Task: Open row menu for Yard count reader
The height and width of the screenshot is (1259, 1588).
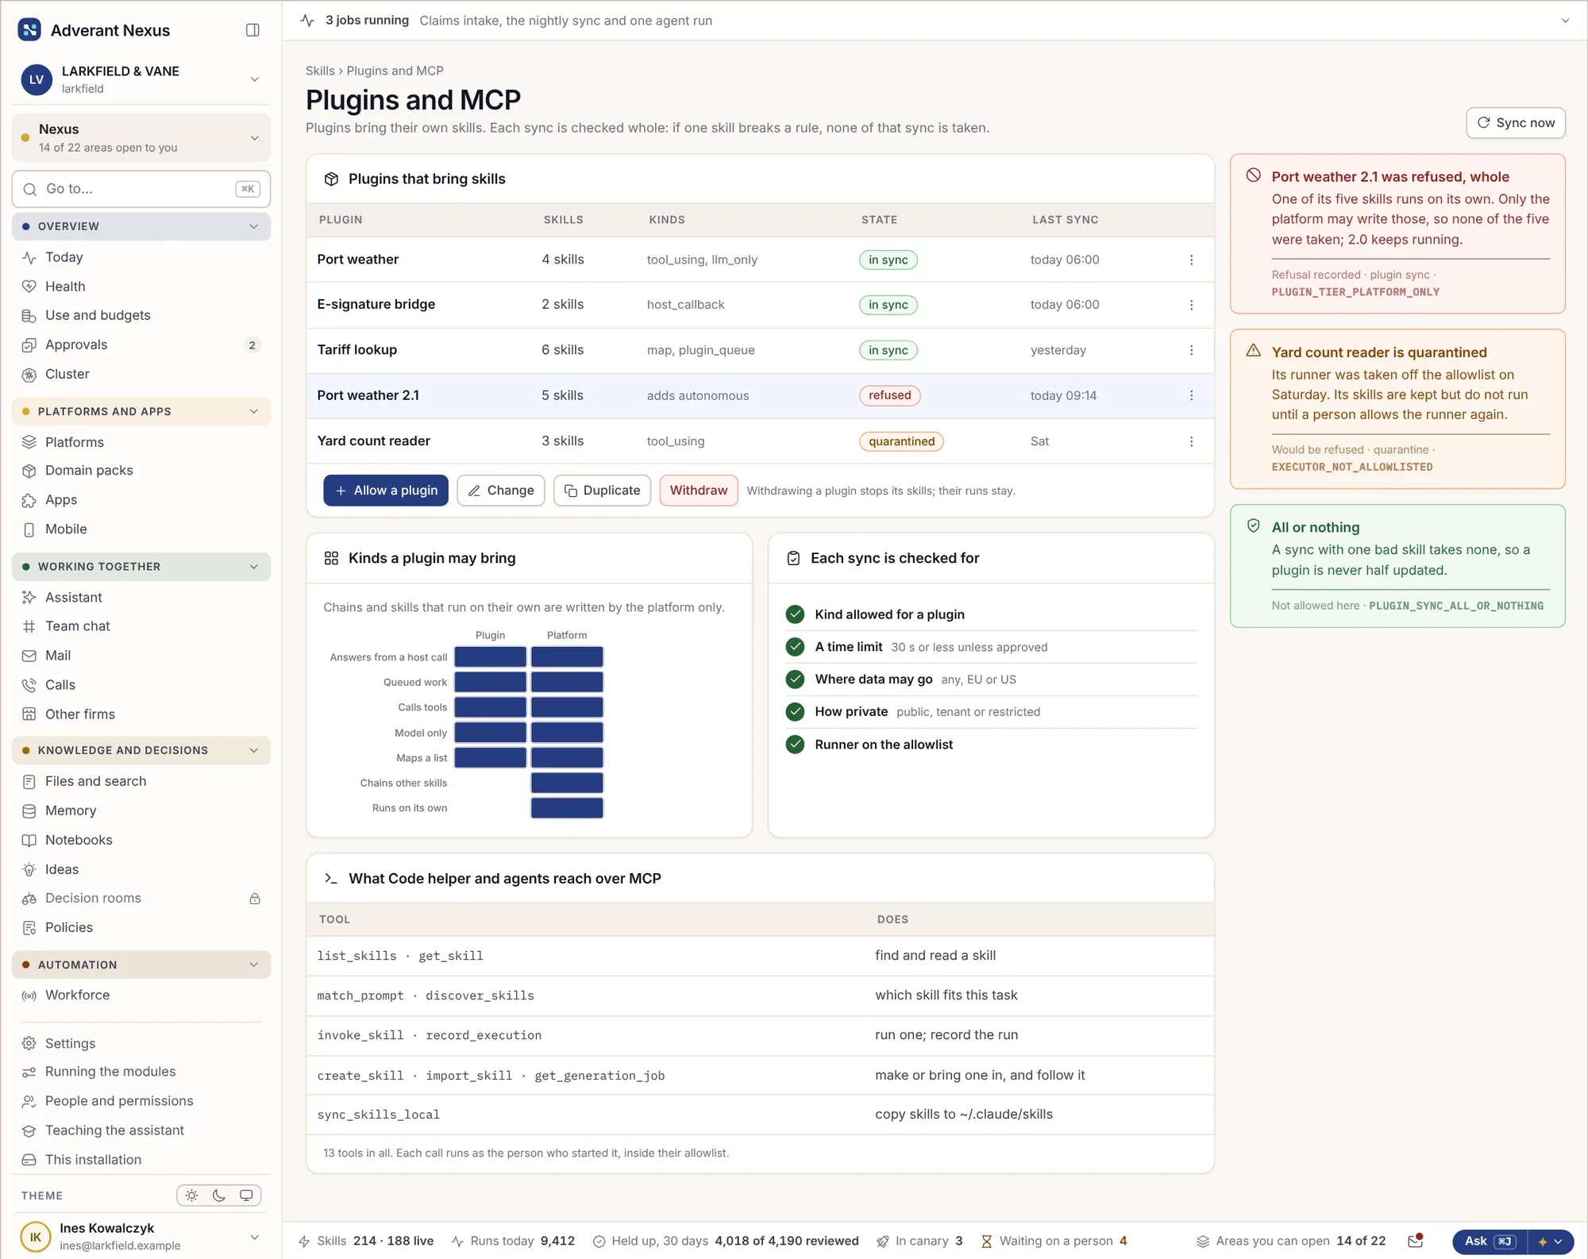Action: pyautogui.click(x=1191, y=441)
